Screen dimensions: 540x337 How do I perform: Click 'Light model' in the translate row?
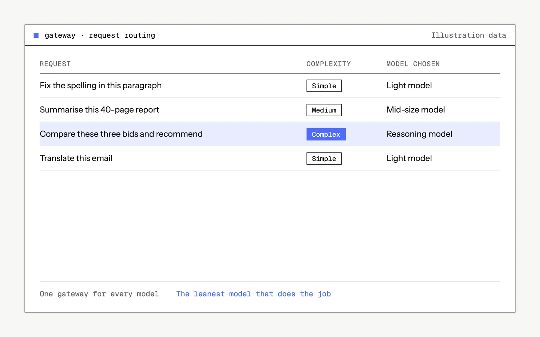point(409,158)
